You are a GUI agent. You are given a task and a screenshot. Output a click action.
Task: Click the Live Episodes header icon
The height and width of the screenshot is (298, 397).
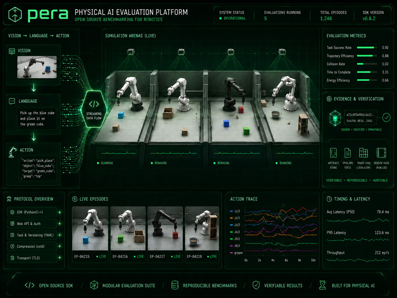(75, 199)
